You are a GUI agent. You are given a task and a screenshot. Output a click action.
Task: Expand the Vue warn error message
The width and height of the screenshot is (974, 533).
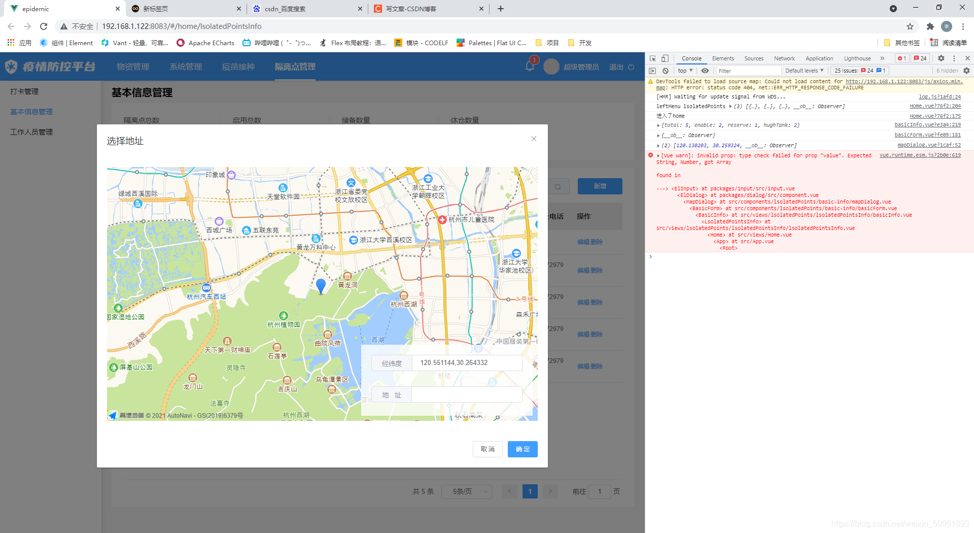pyautogui.click(x=658, y=156)
